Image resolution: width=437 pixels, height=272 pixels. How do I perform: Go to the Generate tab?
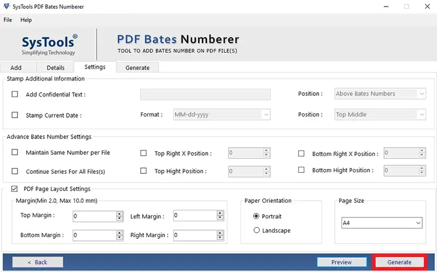point(138,68)
